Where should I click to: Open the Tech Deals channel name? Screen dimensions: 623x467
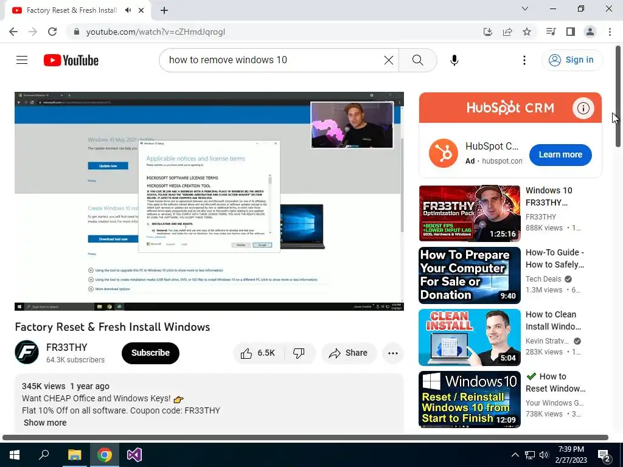[x=543, y=278]
